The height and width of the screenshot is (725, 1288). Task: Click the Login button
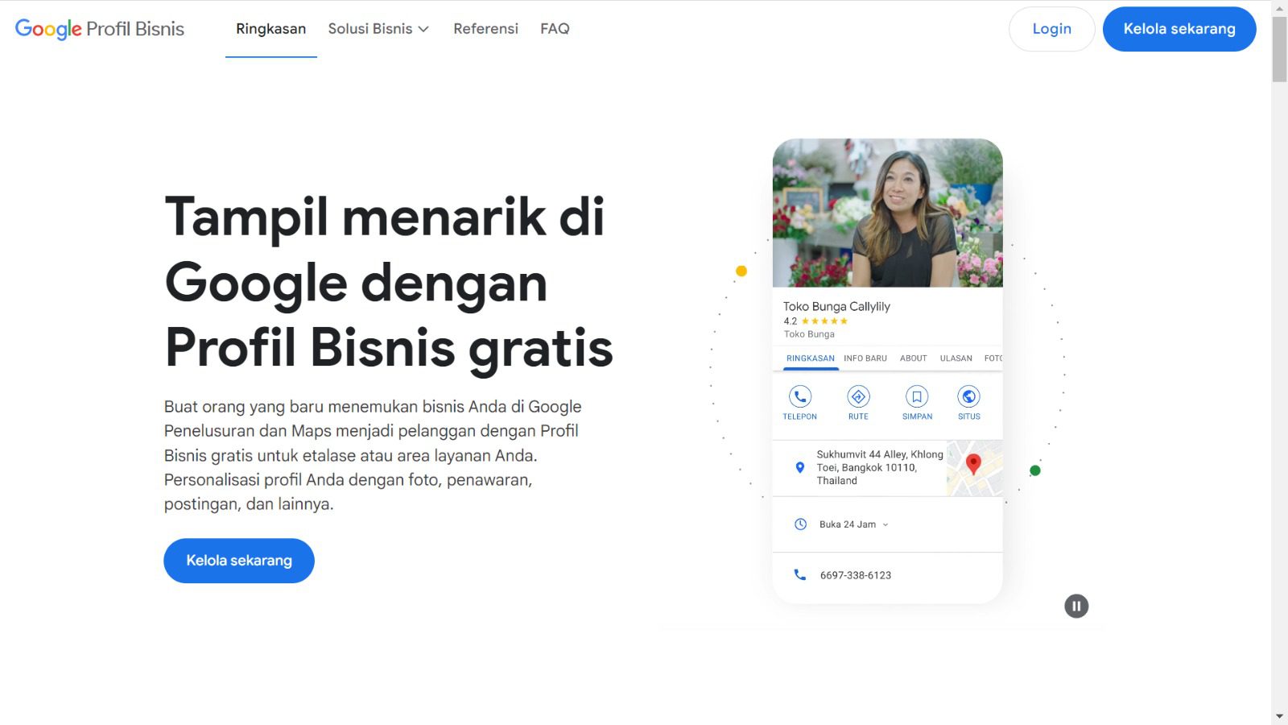(1051, 29)
